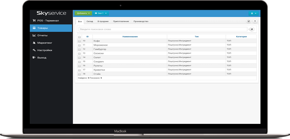Click the search word input field
This screenshot has height=139, width=290.
[x=163, y=29]
